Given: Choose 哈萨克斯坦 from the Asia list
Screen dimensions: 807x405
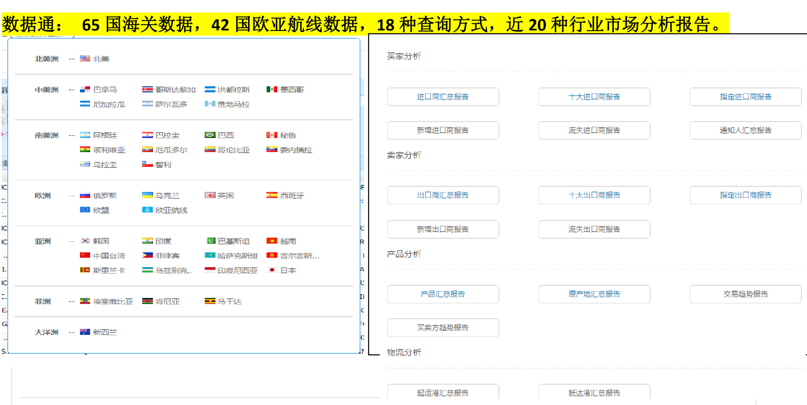Looking at the screenshot, I should [237, 256].
